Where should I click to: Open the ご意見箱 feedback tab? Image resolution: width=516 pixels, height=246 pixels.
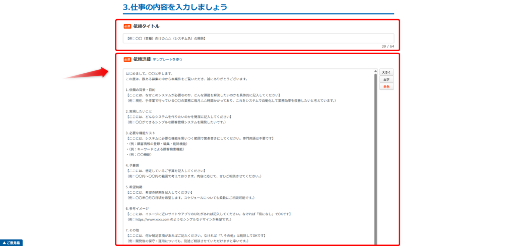pyautogui.click(x=11, y=242)
